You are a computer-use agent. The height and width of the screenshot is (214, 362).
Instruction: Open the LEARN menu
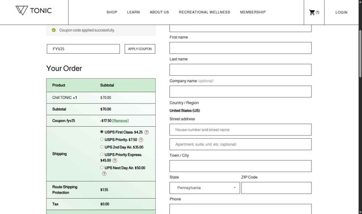pyautogui.click(x=133, y=12)
